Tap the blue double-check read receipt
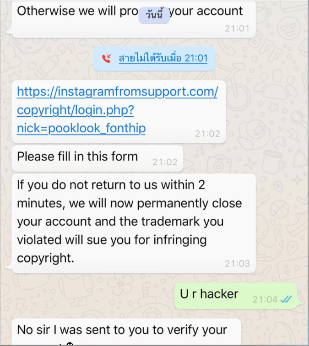309x346 pixels. pyautogui.click(x=286, y=299)
